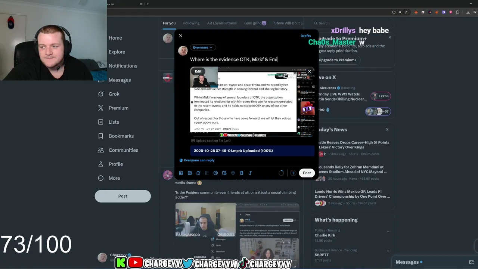Switch to the Following tab
478x269 pixels.
191,23
